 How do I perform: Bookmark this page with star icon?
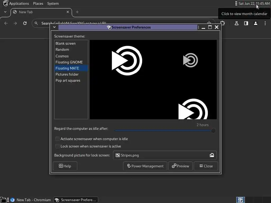(209, 23)
